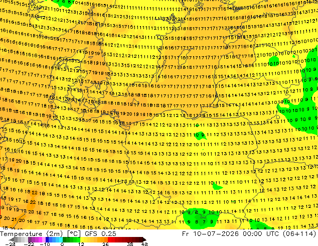Click the '7' value in the green cold patch
Viewport: 318px width, 246px height.
204,222
